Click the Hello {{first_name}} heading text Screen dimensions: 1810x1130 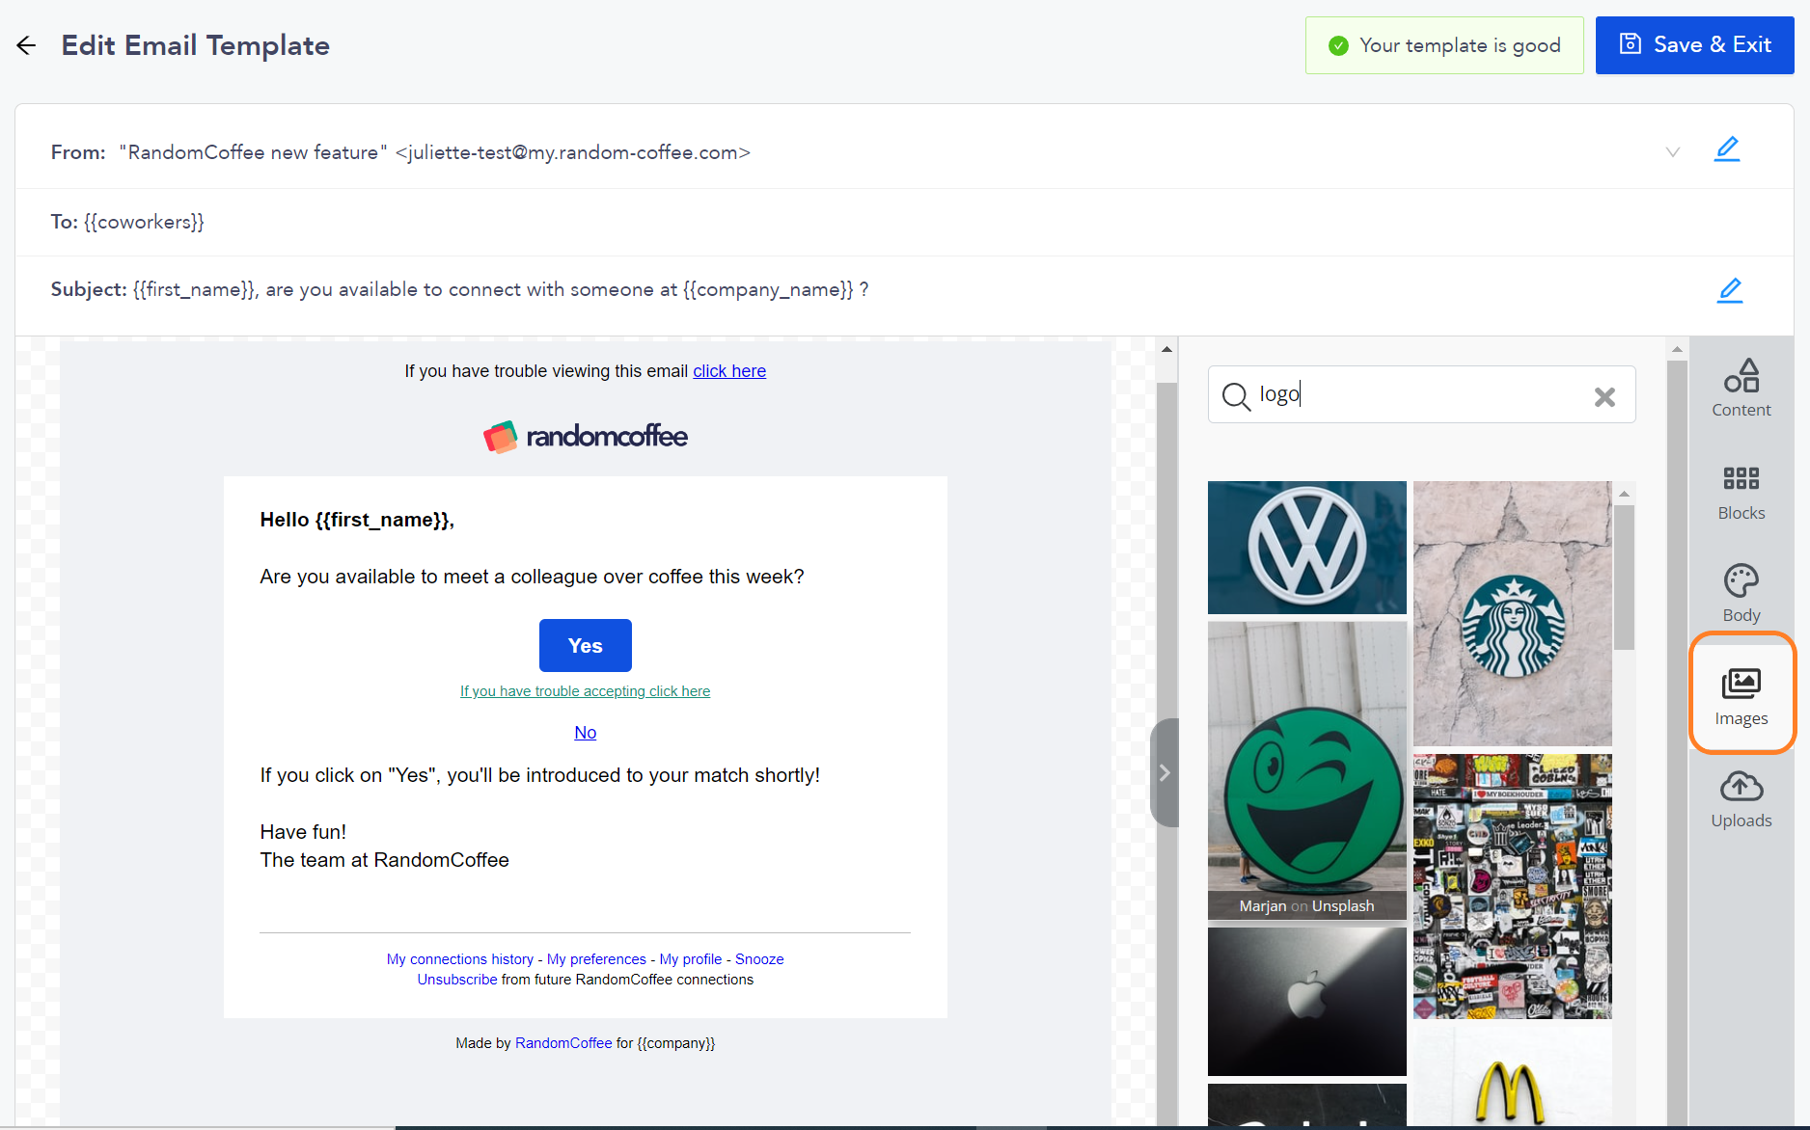(357, 520)
